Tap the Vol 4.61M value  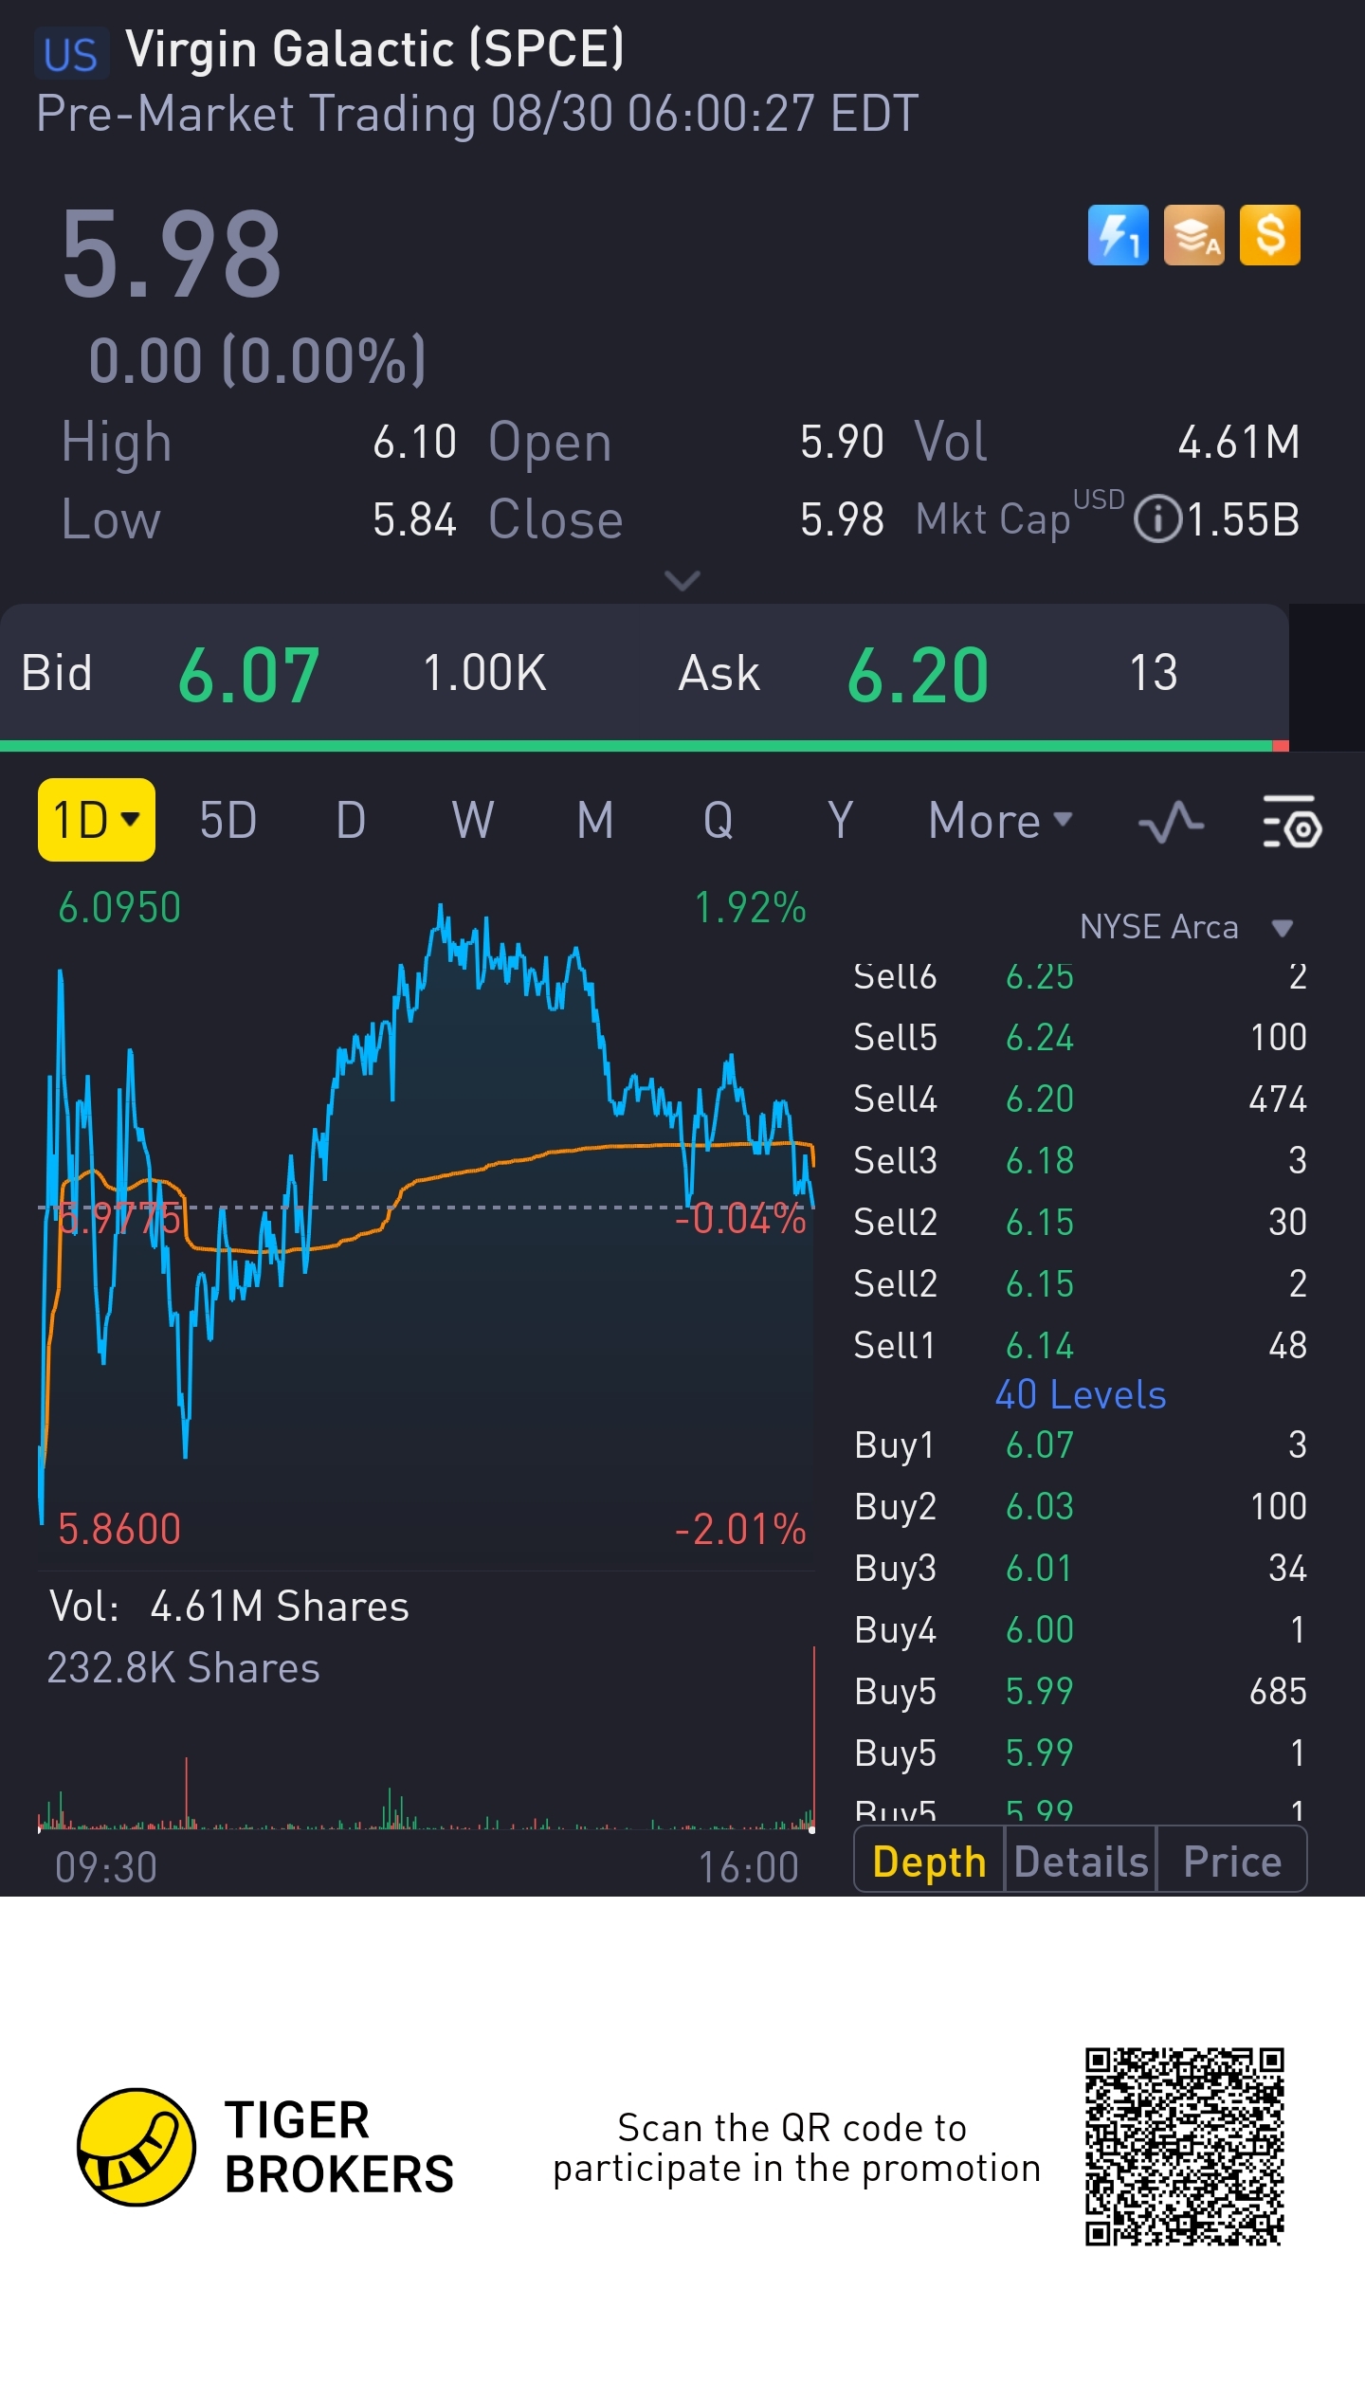tap(1239, 443)
